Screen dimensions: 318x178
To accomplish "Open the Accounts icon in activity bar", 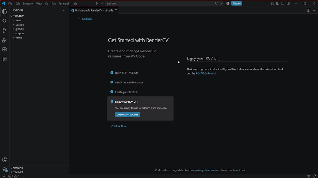I will pyautogui.click(x=5, y=160).
